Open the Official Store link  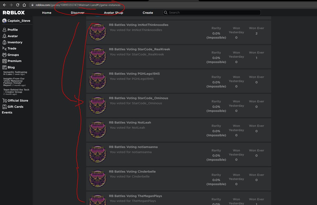[18, 101]
